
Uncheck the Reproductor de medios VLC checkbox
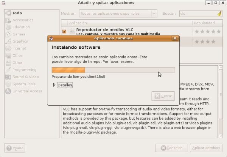click(64, 31)
